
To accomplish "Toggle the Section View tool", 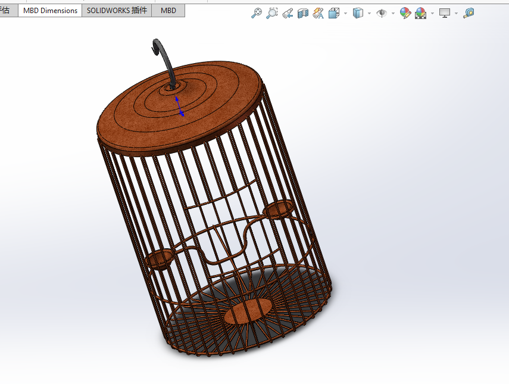I will (x=303, y=13).
